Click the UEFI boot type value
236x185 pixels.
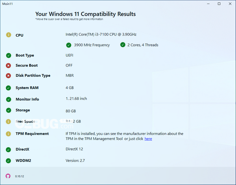pos(69,55)
